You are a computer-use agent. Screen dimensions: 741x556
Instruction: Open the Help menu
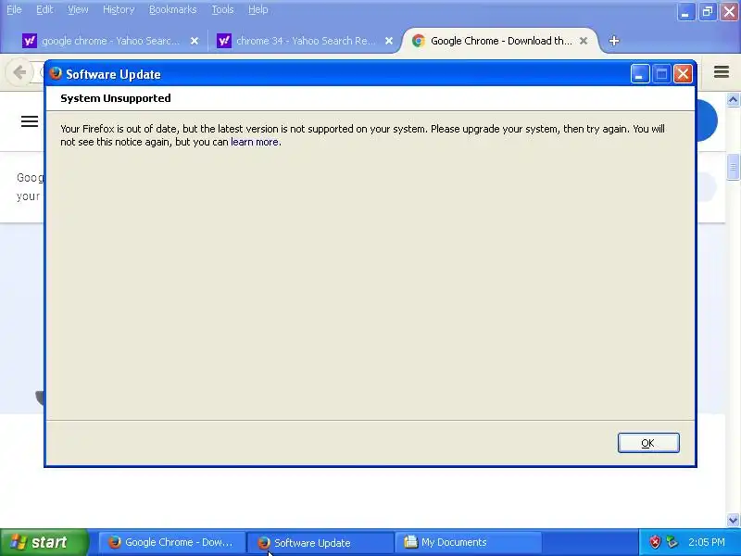[258, 9]
